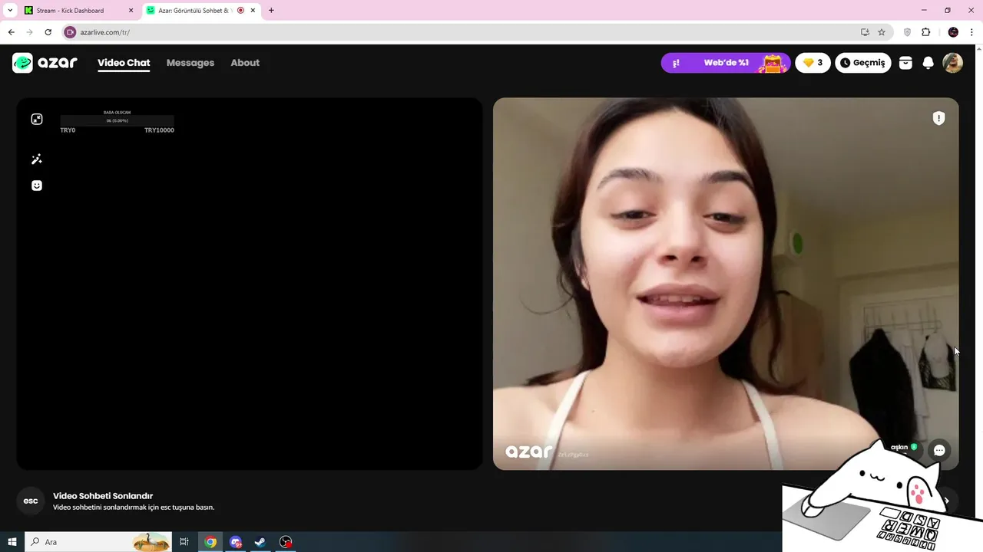Screen dimensions: 983x552
Task: Open Discord from taskbar
Action: (236, 542)
